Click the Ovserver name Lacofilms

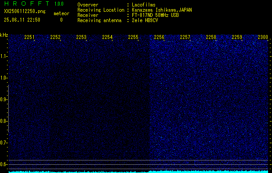[x=144, y=5]
